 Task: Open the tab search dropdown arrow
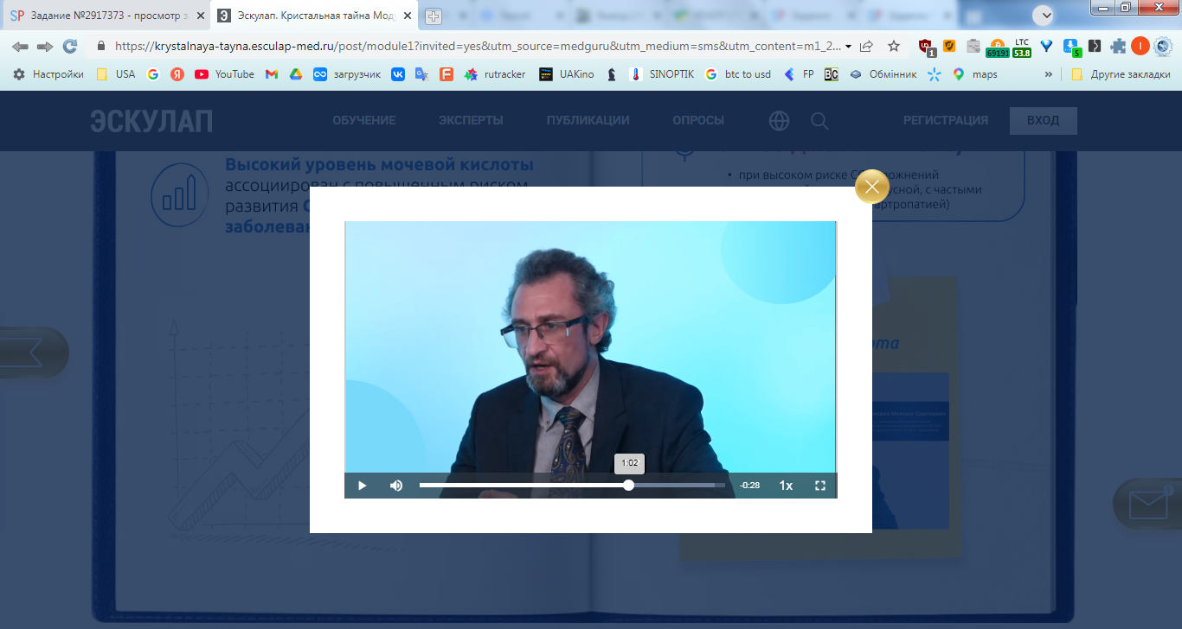[1044, 15]
